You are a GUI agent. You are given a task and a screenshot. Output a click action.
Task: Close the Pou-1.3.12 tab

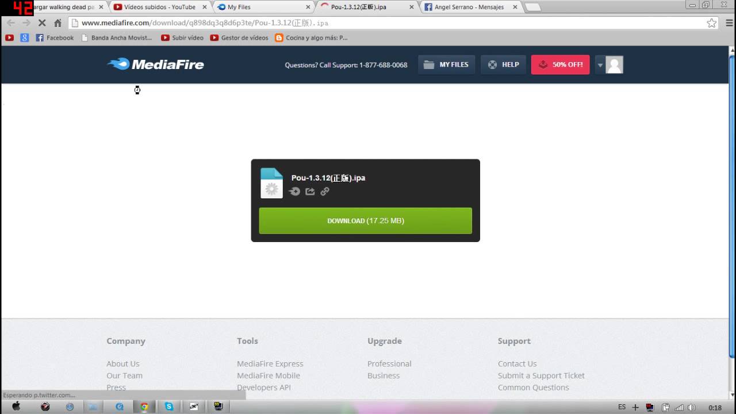[x=412, y=7]
